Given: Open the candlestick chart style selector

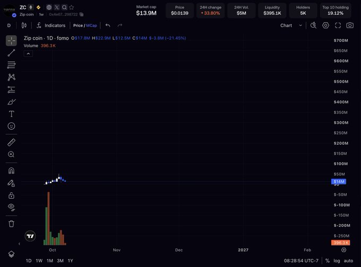Looking at the screenshot, I should [24, 25].
